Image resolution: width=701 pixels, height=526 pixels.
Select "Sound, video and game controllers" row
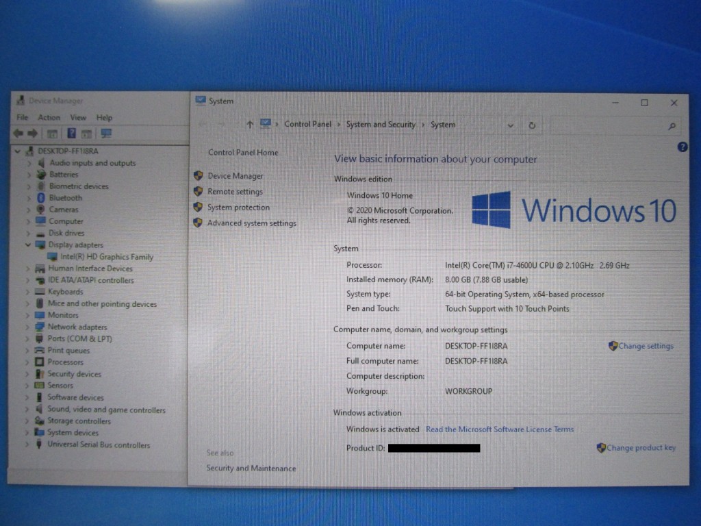tap(106, 410)
